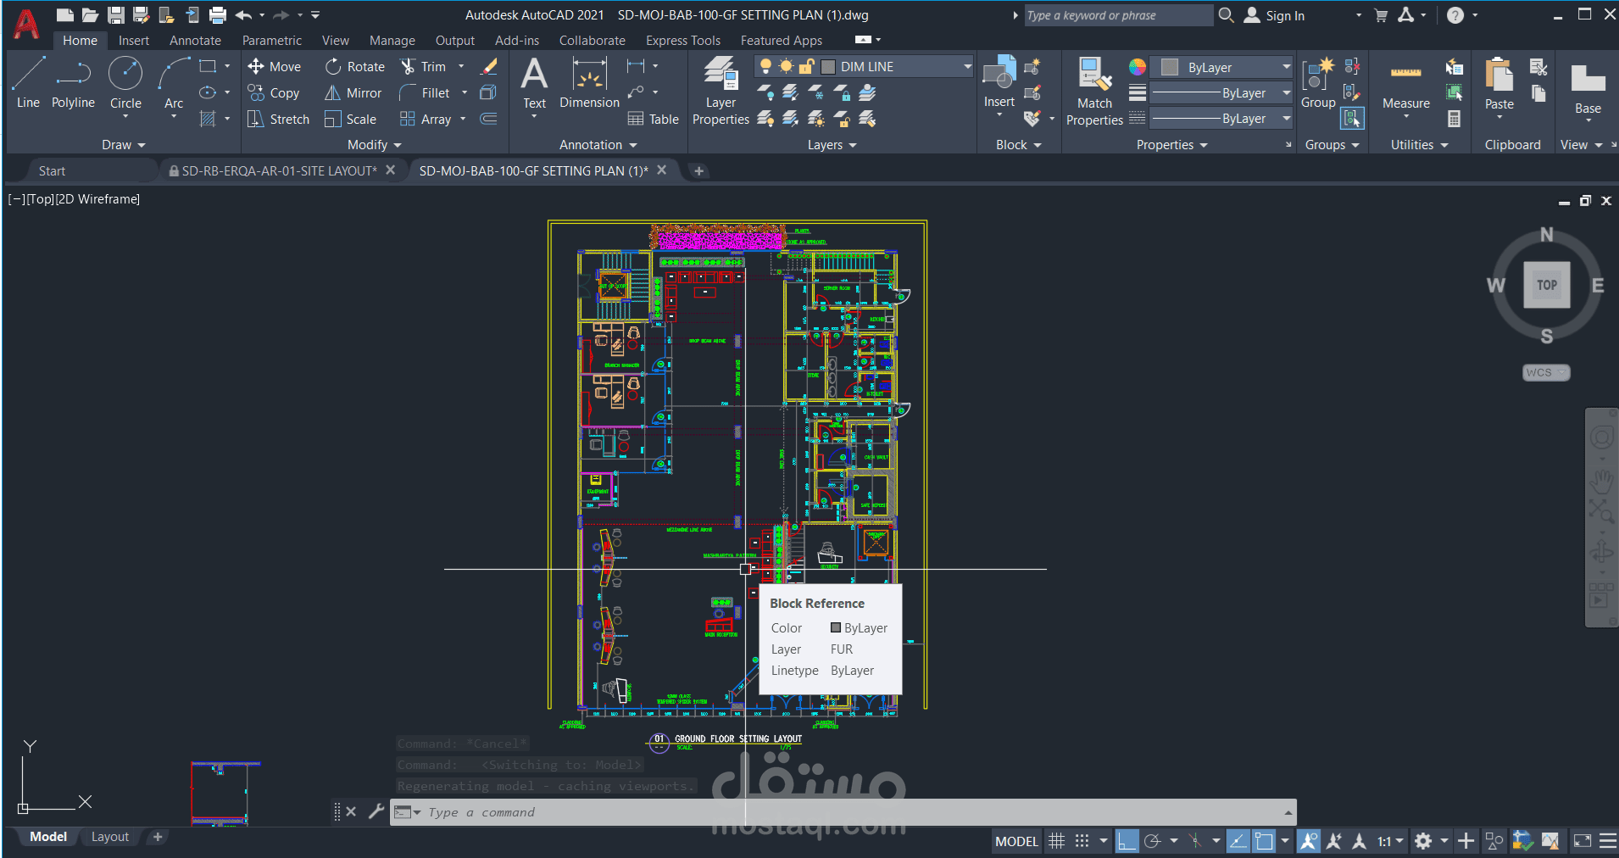Toggle Snap mode in status bar
Screen dimensions: 1619x858
pos(1082,841)
